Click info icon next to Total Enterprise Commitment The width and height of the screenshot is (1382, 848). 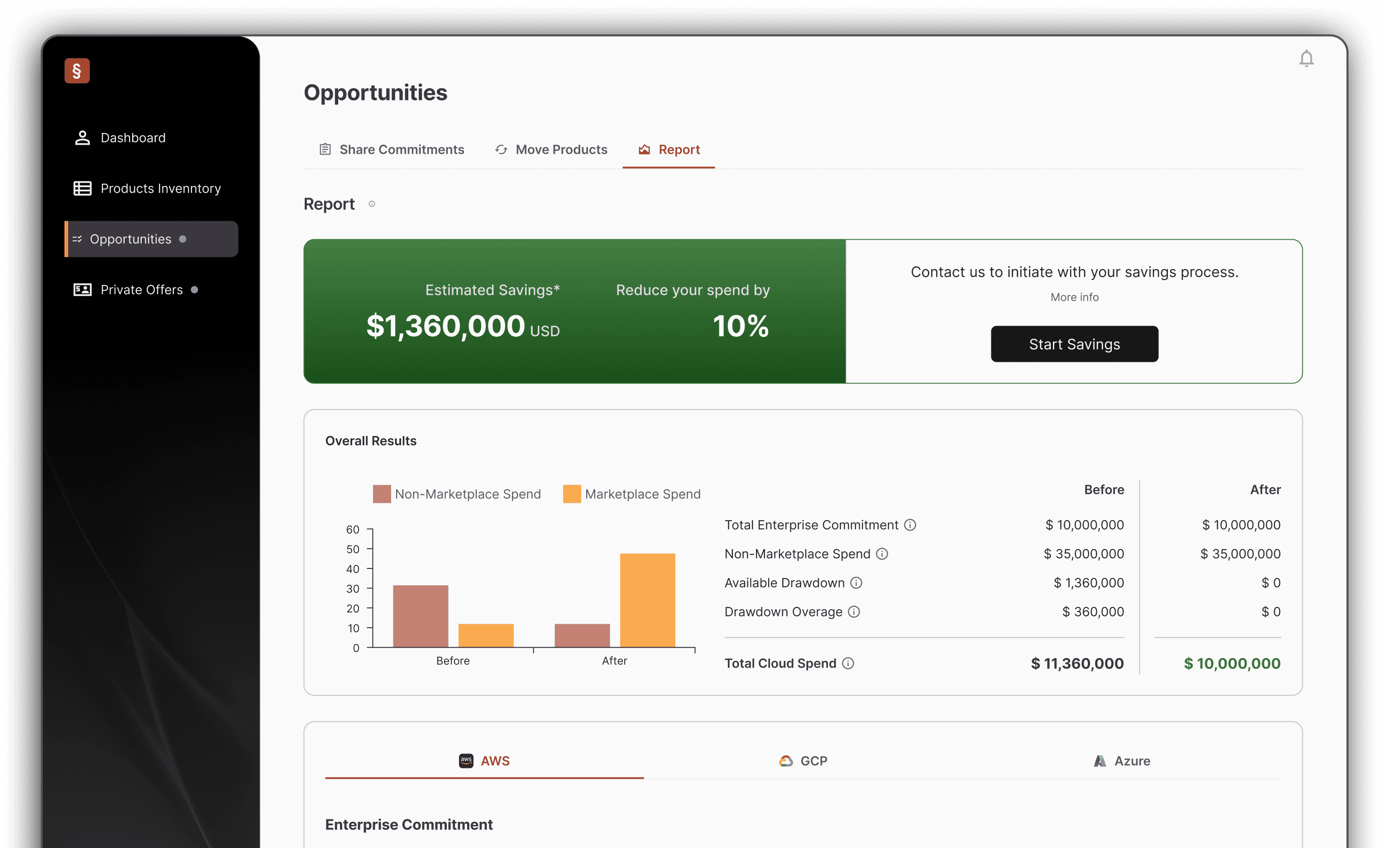[x=910, y=525]
